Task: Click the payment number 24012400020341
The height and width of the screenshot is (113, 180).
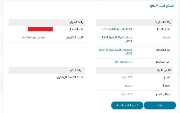Action: pyautogui.click(x=123, y=62)
